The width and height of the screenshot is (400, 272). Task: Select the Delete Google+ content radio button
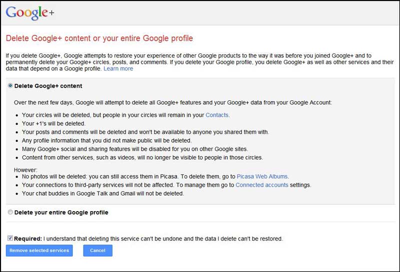click(x=10, y=85)
